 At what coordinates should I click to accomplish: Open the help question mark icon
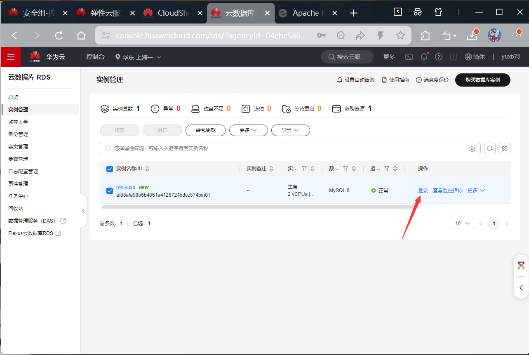pos(439,57)
